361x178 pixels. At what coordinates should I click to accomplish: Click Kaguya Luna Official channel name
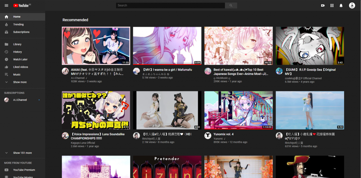(83, 143)
